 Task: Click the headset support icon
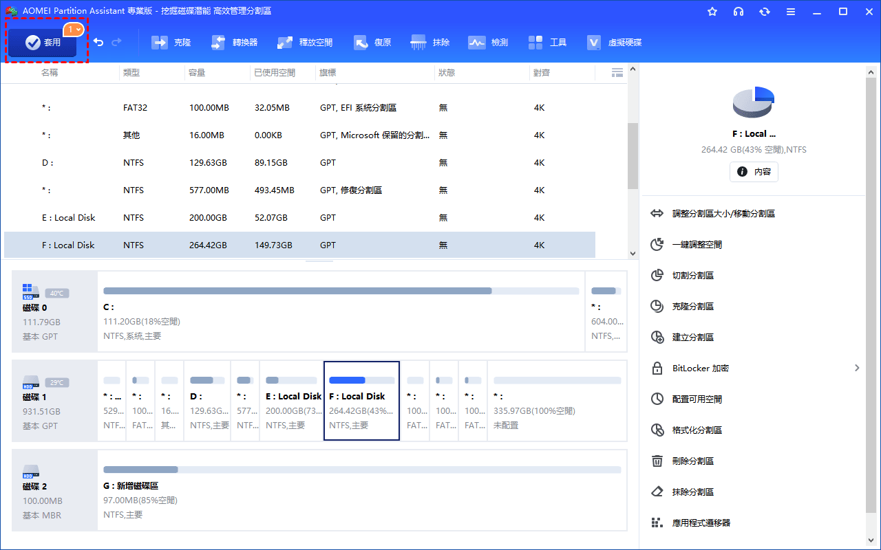[x=739, y=12]
